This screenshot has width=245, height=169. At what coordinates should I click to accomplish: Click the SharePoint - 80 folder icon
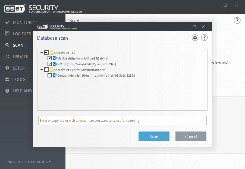click(x=52, y=52)
